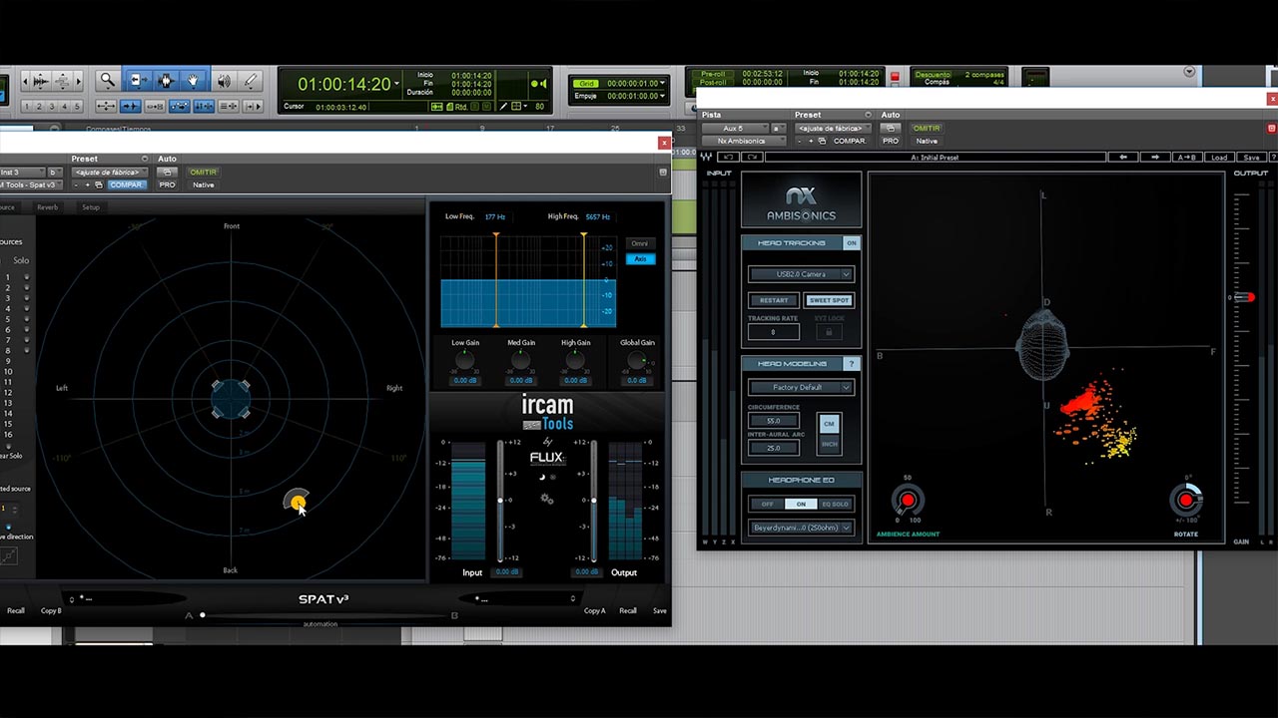This screenshot has width=1278, height=718.
Task: Click the Waves logo in Nx toolbar
Action: tap(707, 157)
